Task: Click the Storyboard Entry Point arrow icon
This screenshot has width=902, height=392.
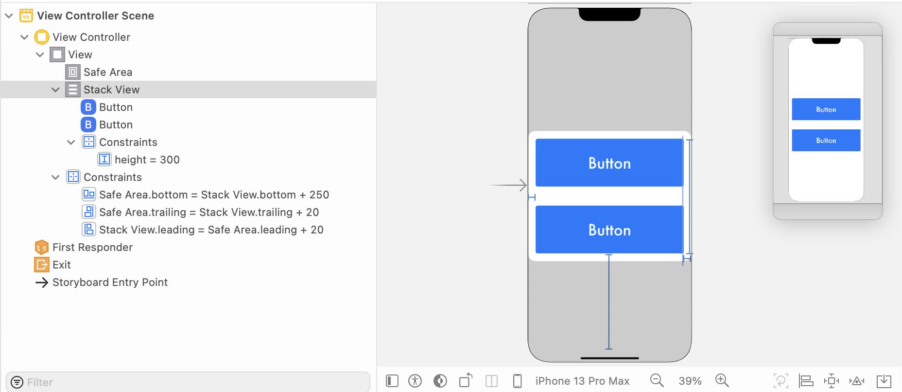Action: 42,282
